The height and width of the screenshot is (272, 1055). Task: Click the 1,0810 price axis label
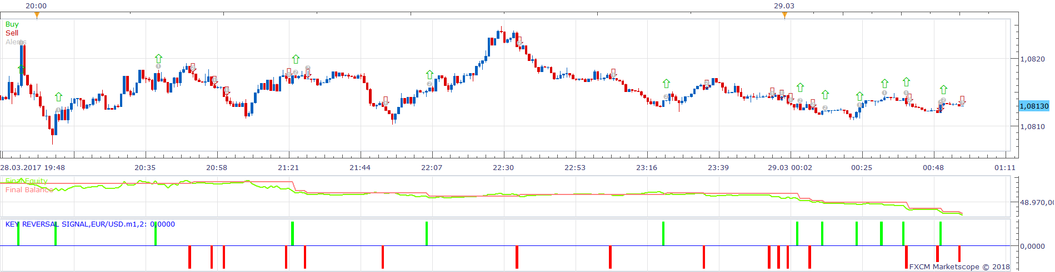tap(1032, 127)
